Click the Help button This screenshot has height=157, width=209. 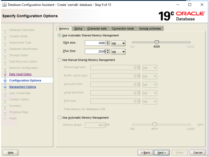click(10, 153)
